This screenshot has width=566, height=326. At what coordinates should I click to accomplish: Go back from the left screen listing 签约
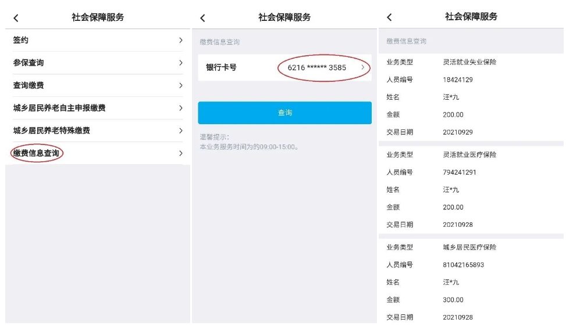[16, 18]
